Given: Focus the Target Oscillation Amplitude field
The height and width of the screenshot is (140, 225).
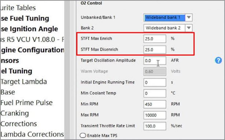Looking at the screenshot, I should [155, 60].
